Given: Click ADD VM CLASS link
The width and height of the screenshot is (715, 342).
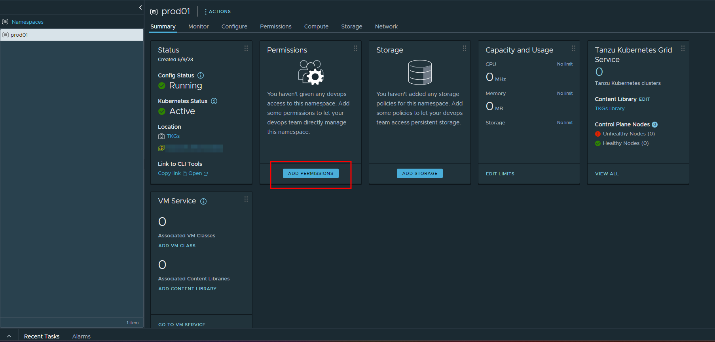Looking at the screenshot, I should [x=177, y=246].
